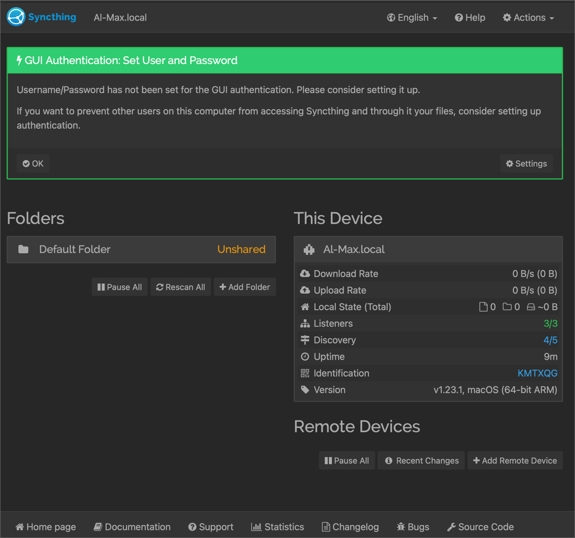Open Recent Changes list

pos(421,461)
